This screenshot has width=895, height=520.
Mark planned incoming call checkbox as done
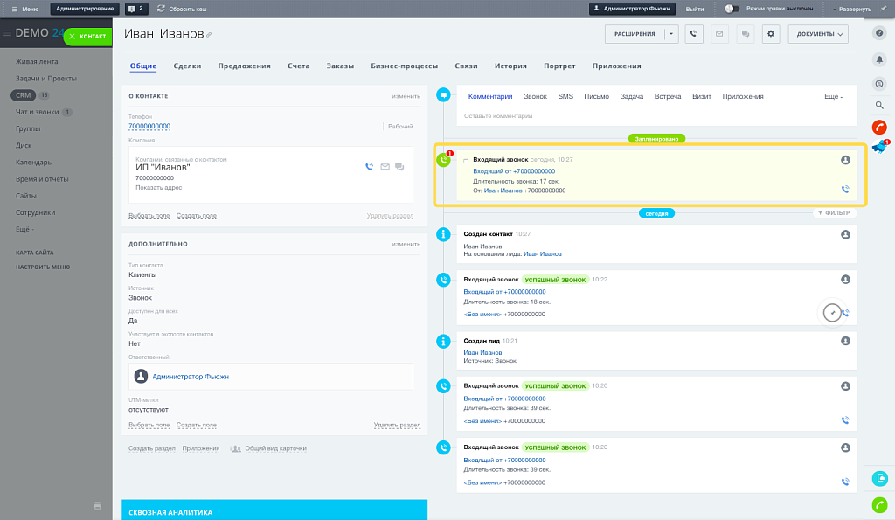466,161
